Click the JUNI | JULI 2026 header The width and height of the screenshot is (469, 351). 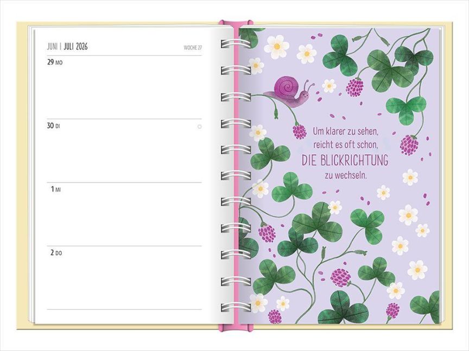tap(67, 47)
